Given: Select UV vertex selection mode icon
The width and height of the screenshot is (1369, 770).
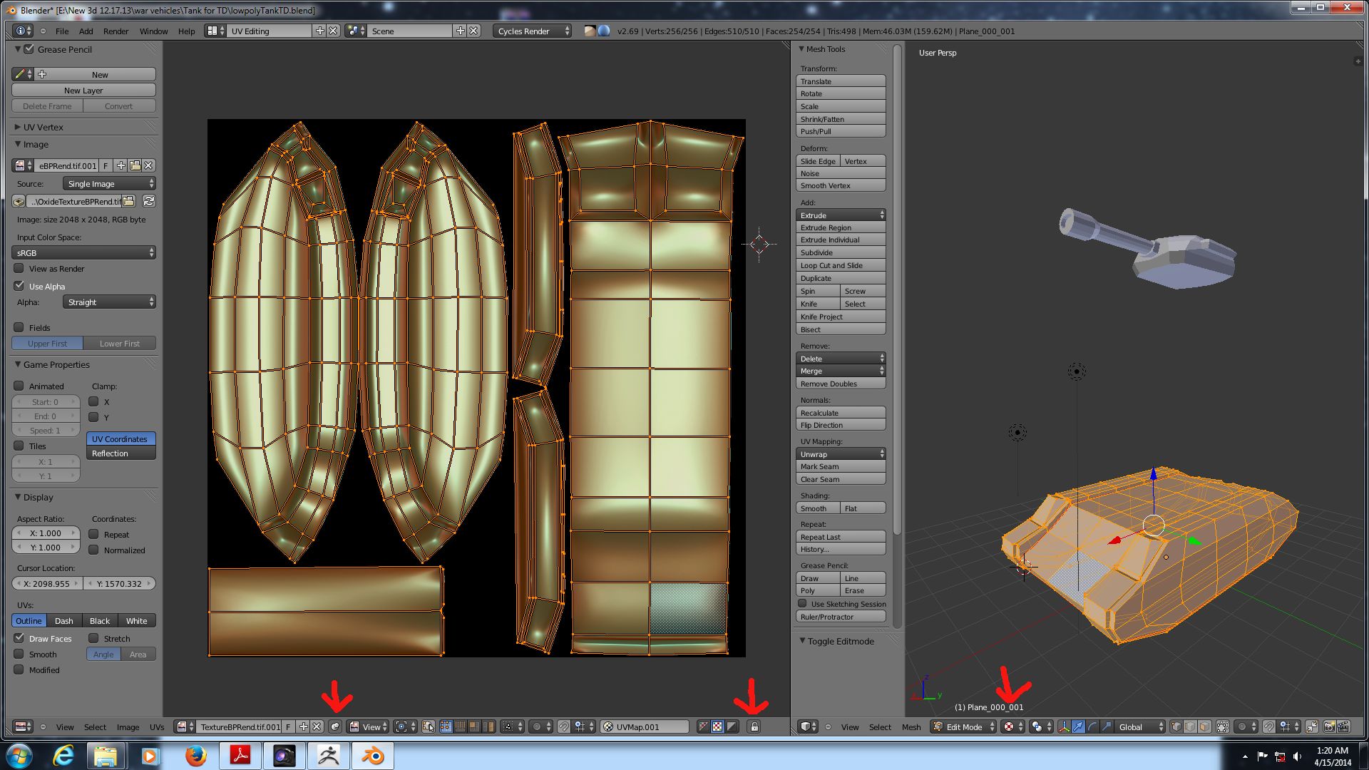Looking at the screenshot, I should (x=446, y=727).
